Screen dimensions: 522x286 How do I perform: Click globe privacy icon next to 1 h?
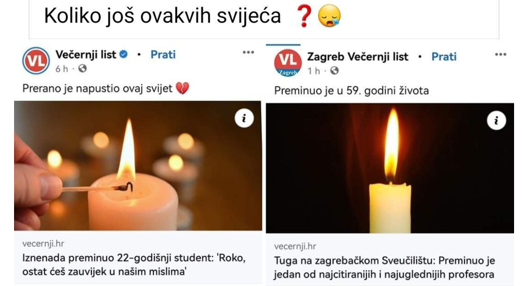(x=334, y=71)
